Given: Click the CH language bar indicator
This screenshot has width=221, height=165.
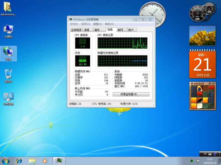Looking at the screenshot, I should (205, 154).
